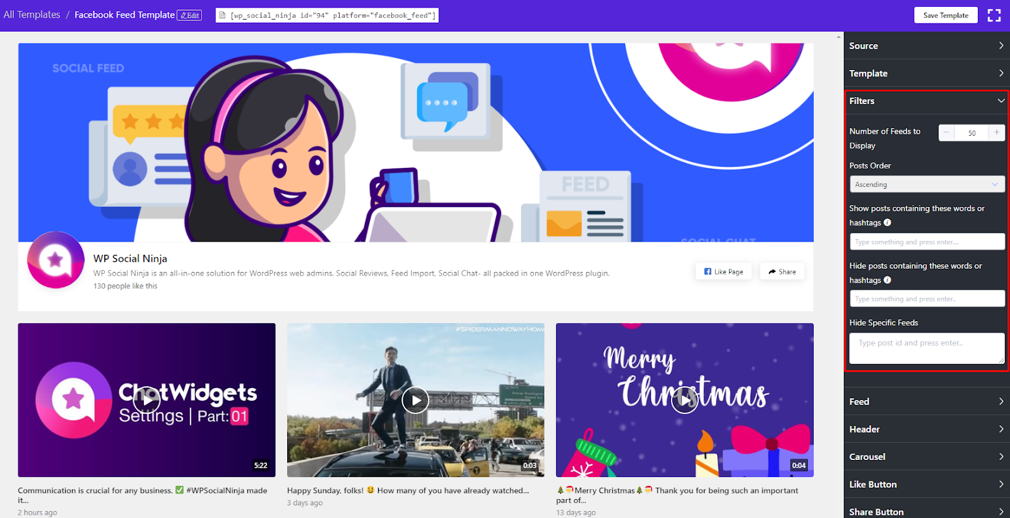
Task: Click the Share button on header
Action: (782, 271)
